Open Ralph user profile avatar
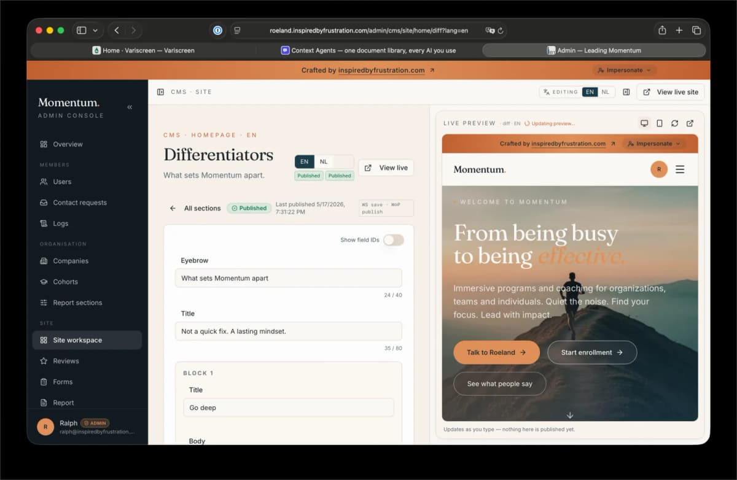The height and width of the screenshot is (480, 737). point(45,427)
